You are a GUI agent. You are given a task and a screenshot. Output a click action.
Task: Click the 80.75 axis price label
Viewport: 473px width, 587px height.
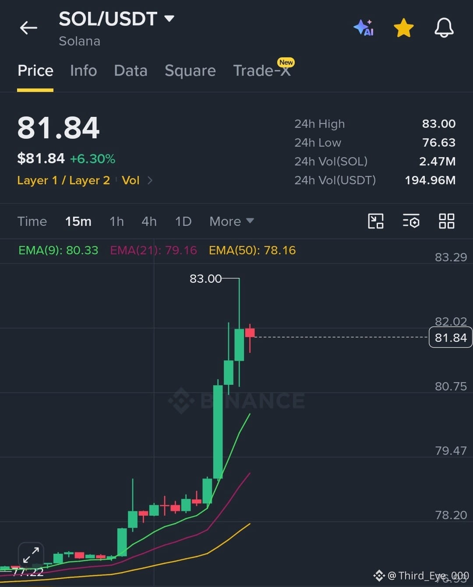451,387
